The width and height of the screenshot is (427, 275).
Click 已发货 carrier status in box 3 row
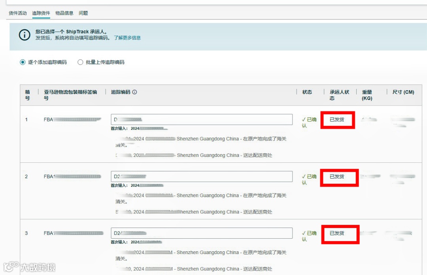(x=337, y=233)
